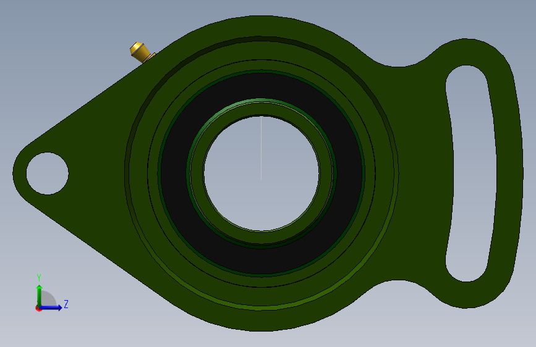This screenshot has width=536, height=347.
Task: Click the brass grease nipple fitting
Action: (142, 52)
